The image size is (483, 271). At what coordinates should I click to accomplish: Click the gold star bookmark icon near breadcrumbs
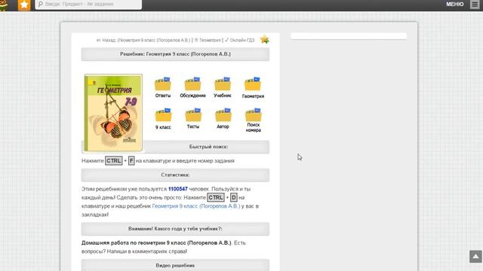(x=264, y=40)
